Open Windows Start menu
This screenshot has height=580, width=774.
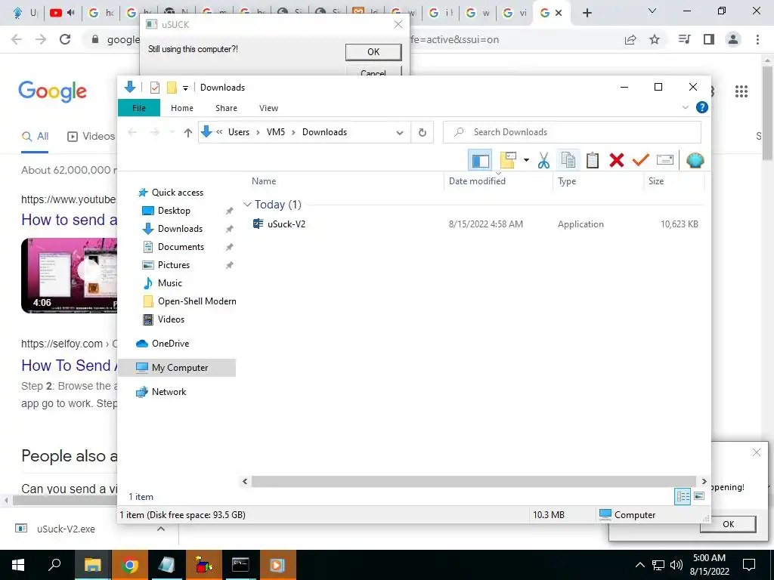pos(18,565)
